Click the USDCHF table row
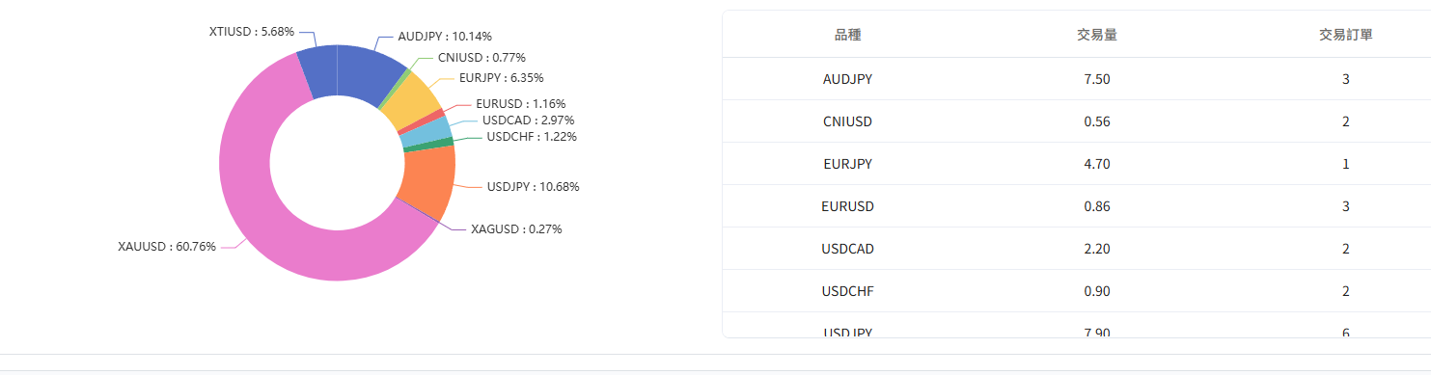The image size is (1431, 375). tap(1077, 291)
